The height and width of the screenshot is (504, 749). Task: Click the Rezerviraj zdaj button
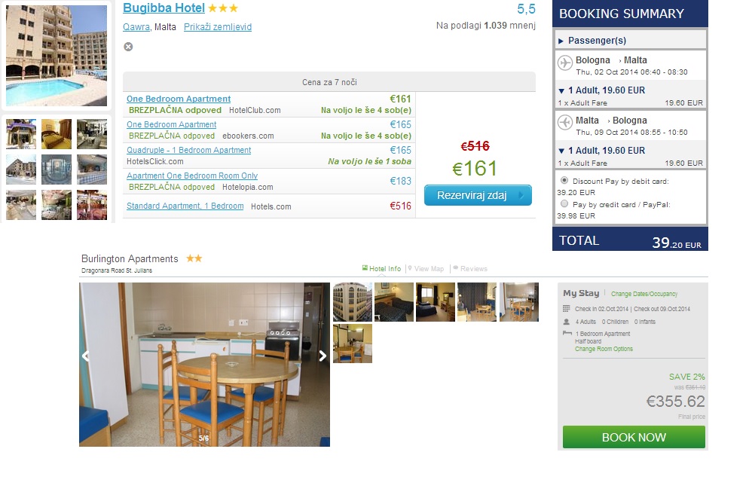(478, 195)
